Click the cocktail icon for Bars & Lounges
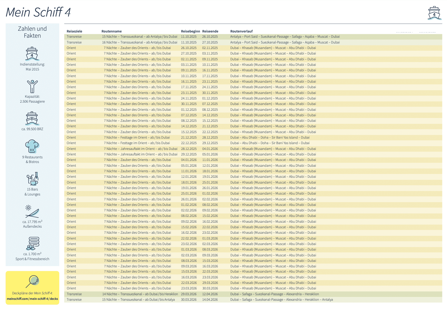This screenshot has width=447, height=310. click(x=33, y=179)
